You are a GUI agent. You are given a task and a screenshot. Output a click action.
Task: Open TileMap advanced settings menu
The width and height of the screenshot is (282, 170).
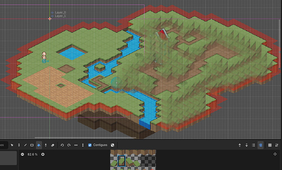click(277, 145)
